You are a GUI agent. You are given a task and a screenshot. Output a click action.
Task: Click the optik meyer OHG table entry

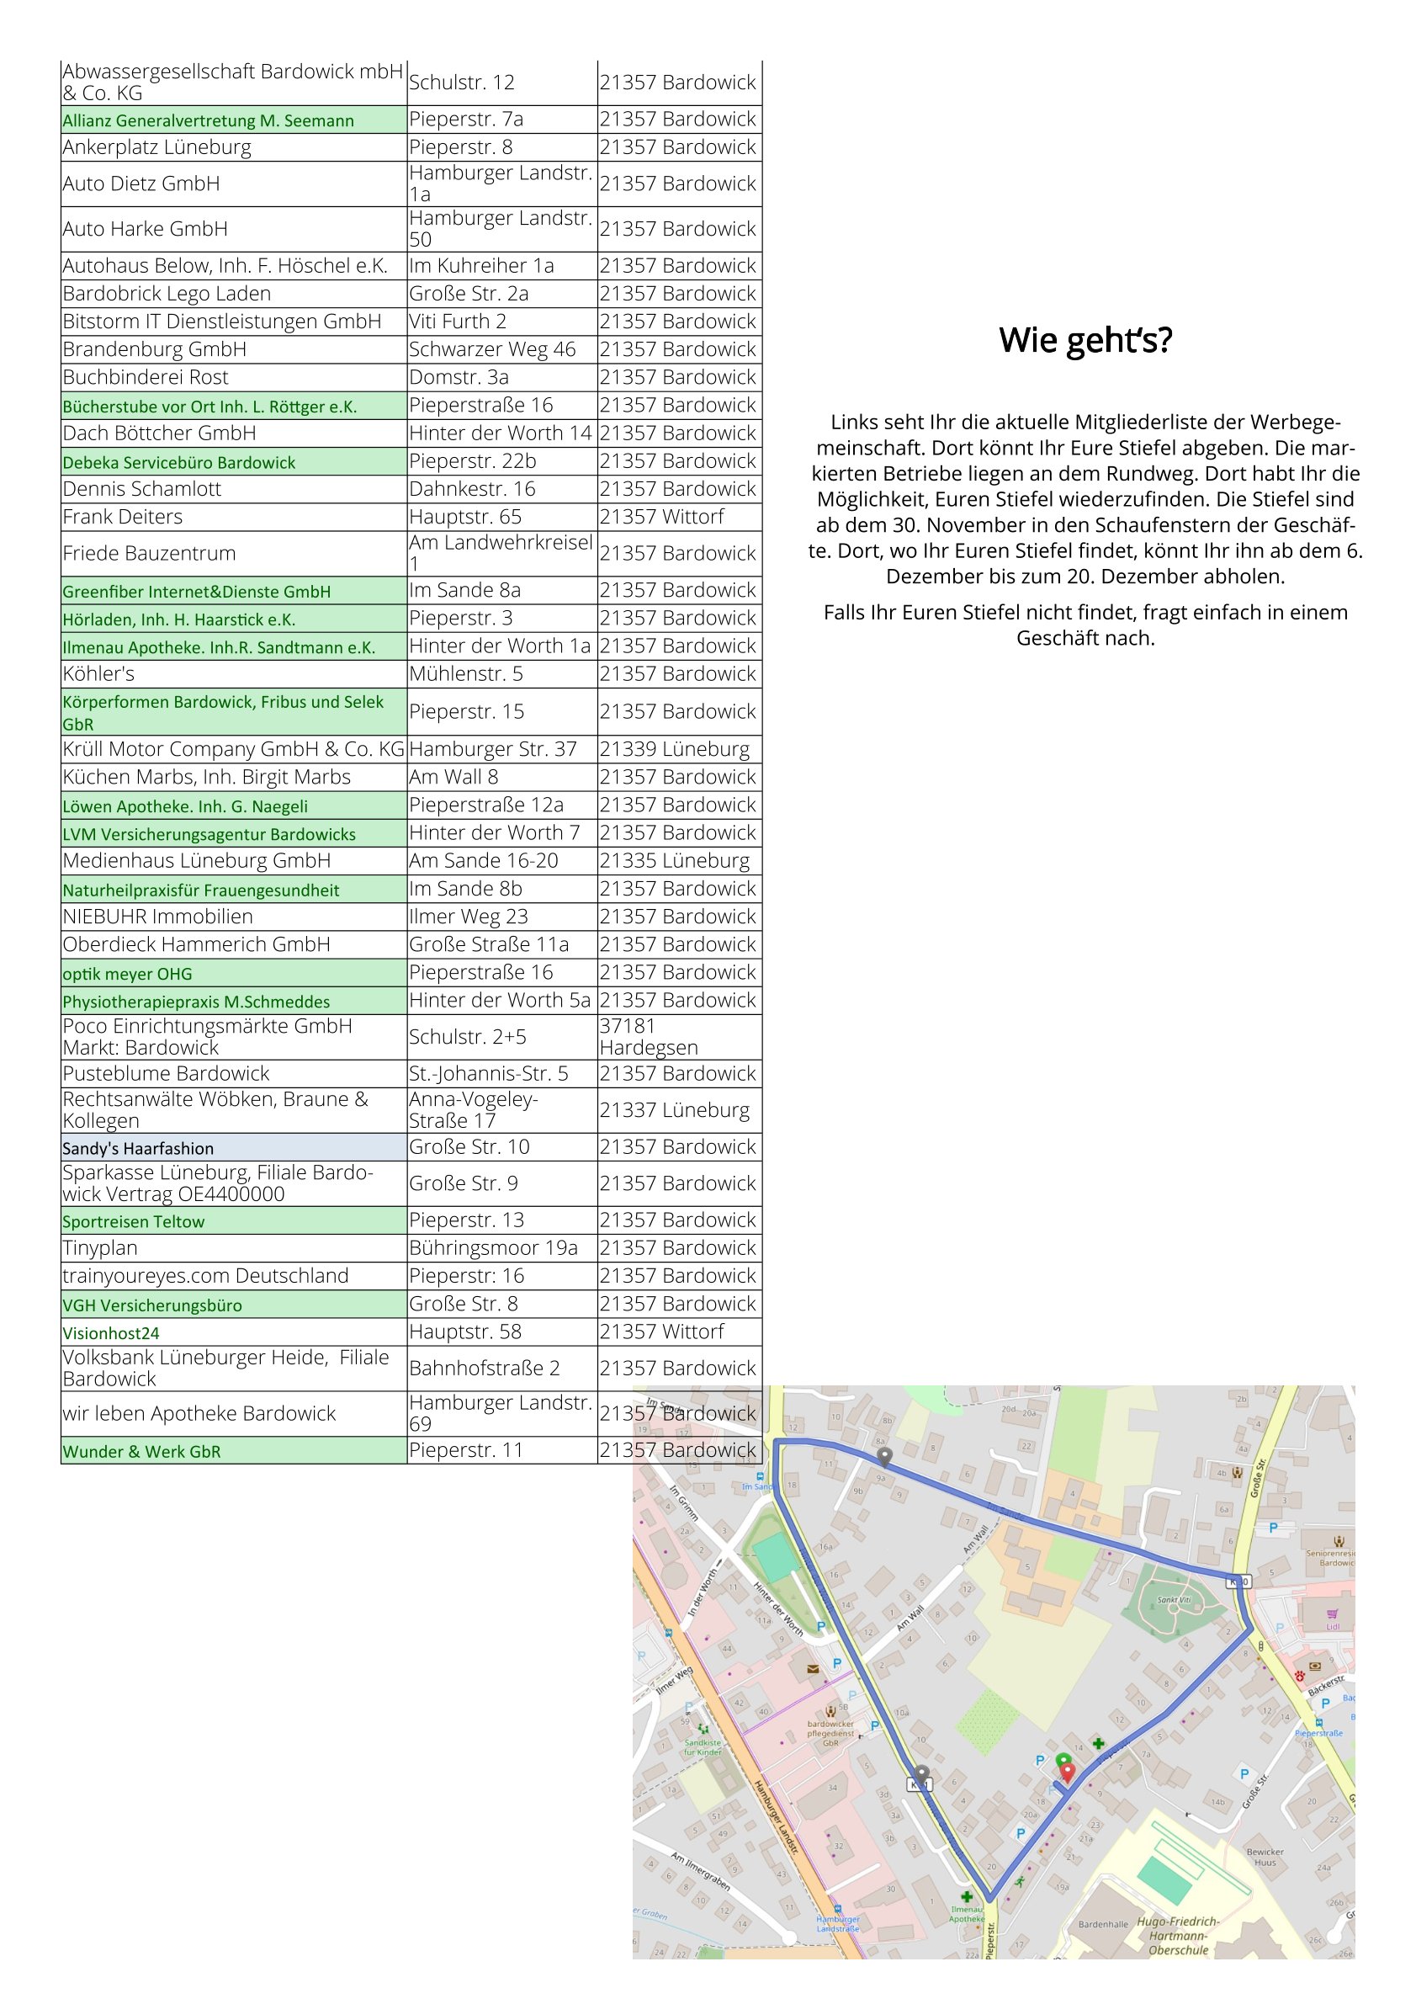[x=127, y=973]
